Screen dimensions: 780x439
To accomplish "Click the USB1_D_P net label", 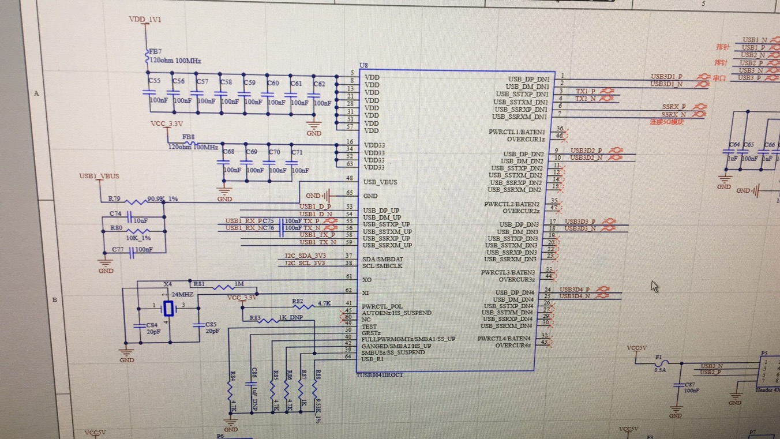I will click(315, 207).
